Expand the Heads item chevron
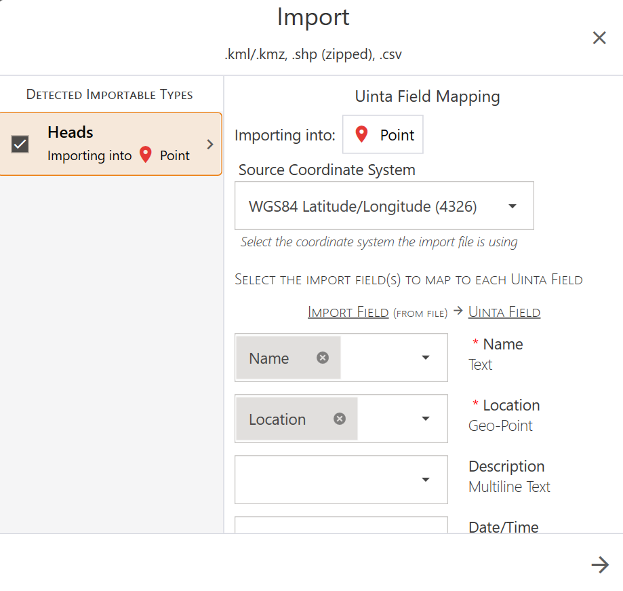 point(209,144)
